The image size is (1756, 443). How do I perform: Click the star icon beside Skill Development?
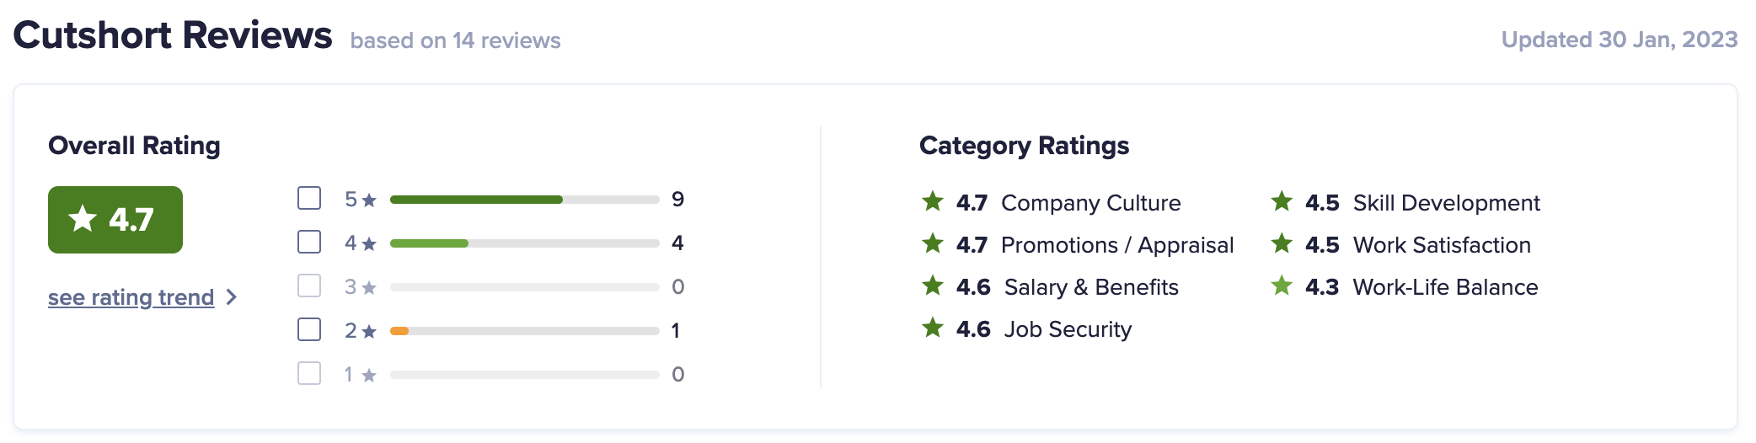[x=1282, y=201]
